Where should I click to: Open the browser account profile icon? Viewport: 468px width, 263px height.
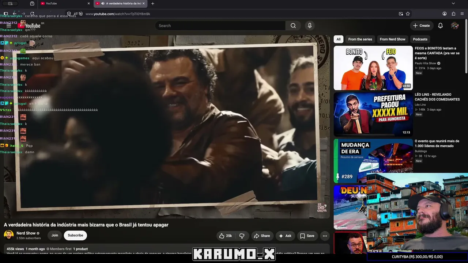pos(445,14)
